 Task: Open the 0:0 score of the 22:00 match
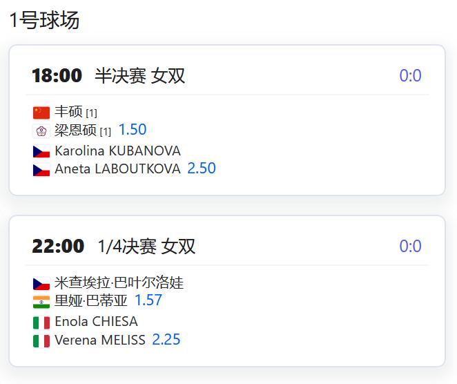tap(410, 246)
